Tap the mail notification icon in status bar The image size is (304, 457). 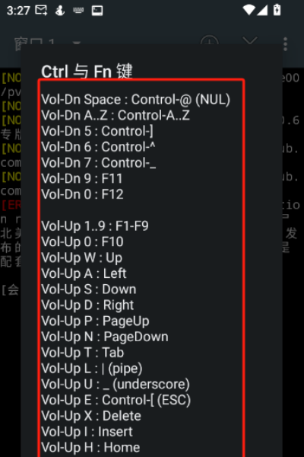41,11
